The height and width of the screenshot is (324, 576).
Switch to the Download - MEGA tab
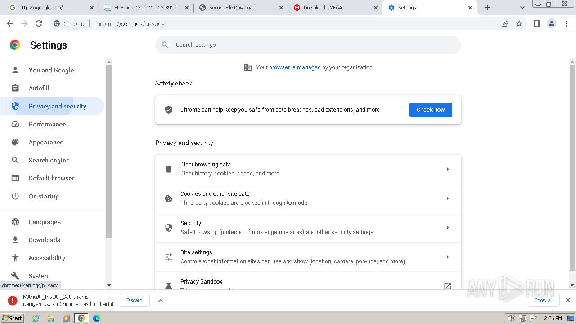pyautogui.click(x=335, y=8)
